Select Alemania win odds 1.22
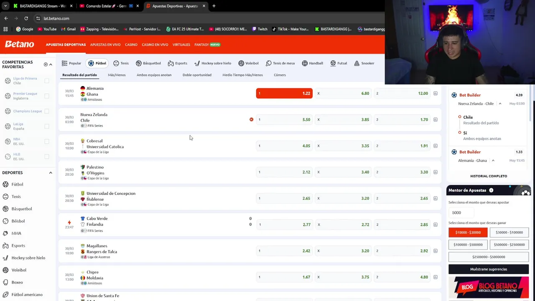 click(x=284, y=93)
